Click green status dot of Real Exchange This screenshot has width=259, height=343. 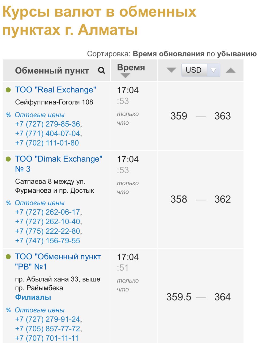8,90
